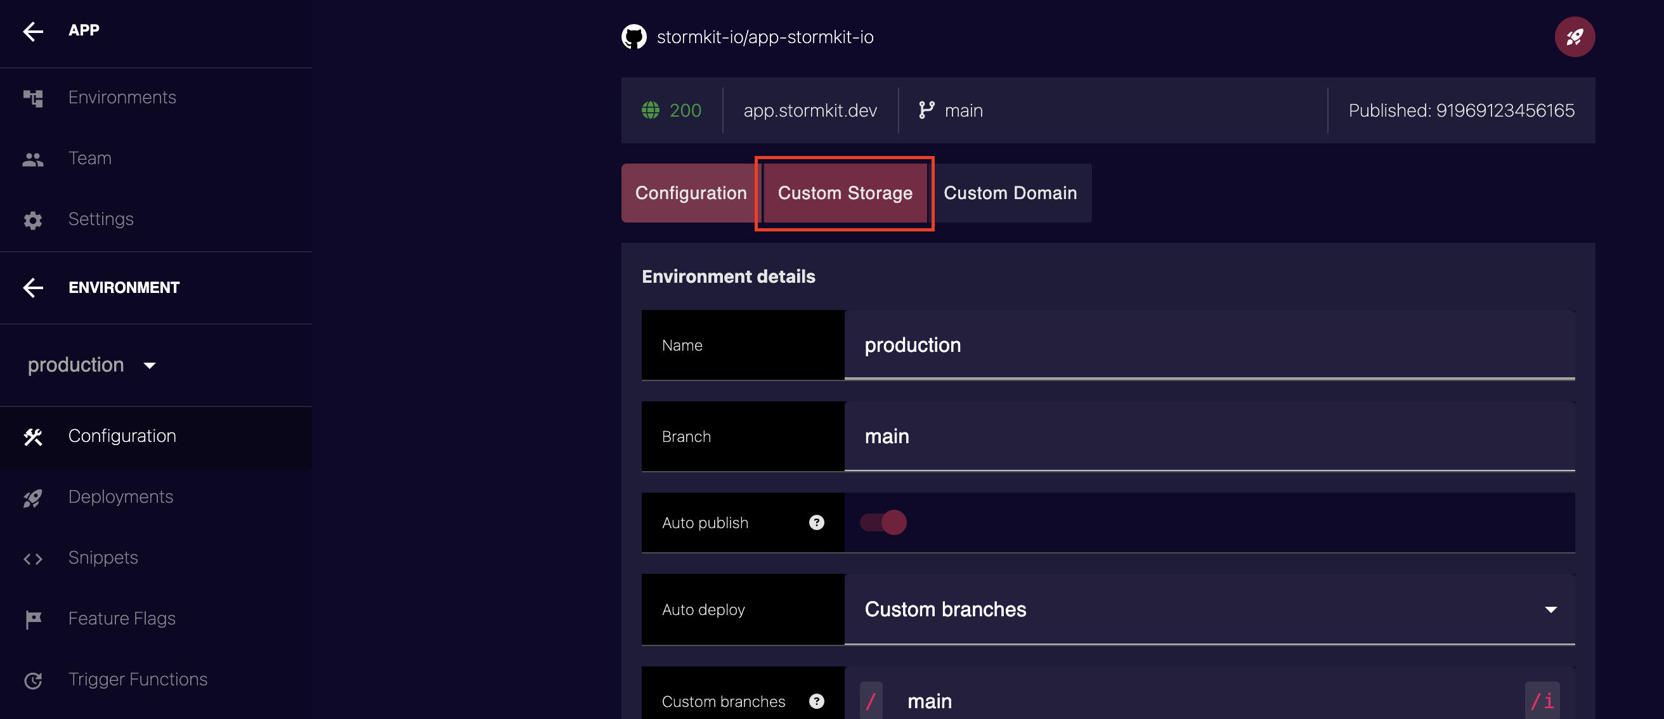Click the Environment details heading
1664x719 pixels.
[x=728, y=276]
